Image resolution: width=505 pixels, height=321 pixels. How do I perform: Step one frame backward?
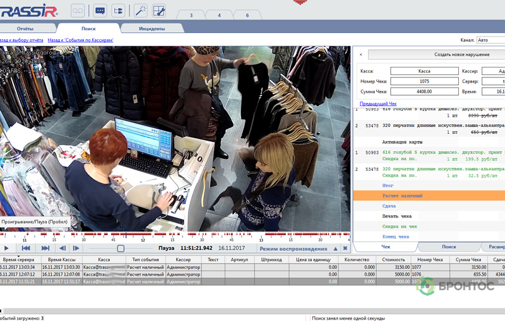[62, 248]
